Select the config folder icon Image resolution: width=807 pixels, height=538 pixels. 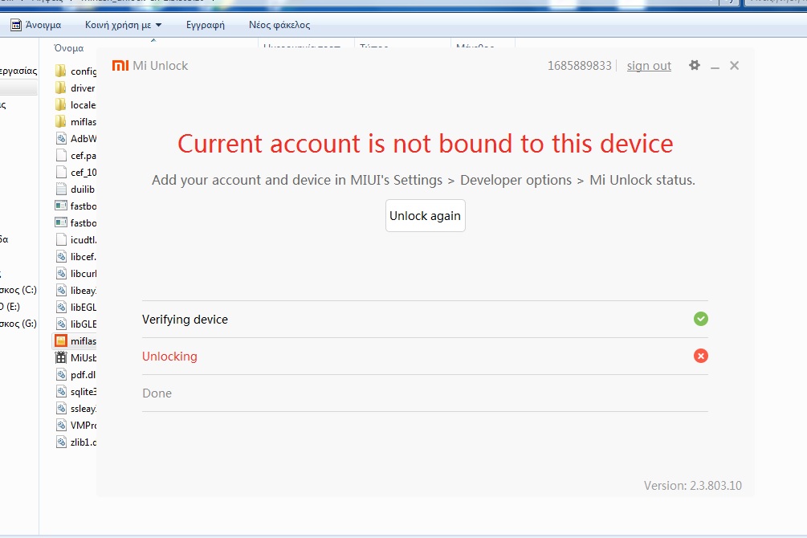[61, 71]
